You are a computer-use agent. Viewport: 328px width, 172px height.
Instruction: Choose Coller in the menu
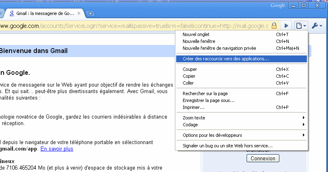pyautogui.click(x=242, y=83)
